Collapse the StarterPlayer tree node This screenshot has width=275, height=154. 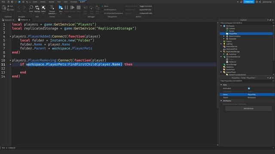pos(221,72)
